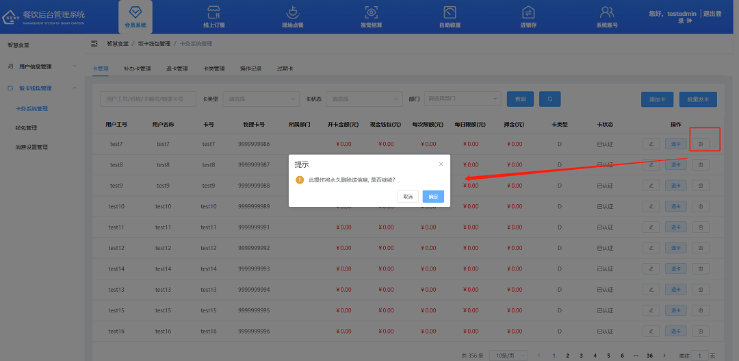Click the pencil edit icon for test8
Viewport: 739px width, 361px height.
click(651, 165)
